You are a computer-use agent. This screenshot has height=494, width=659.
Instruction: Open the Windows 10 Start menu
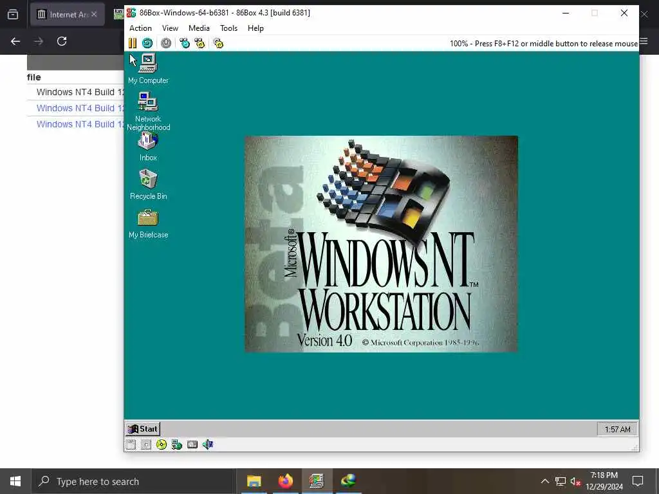(15, 481)
